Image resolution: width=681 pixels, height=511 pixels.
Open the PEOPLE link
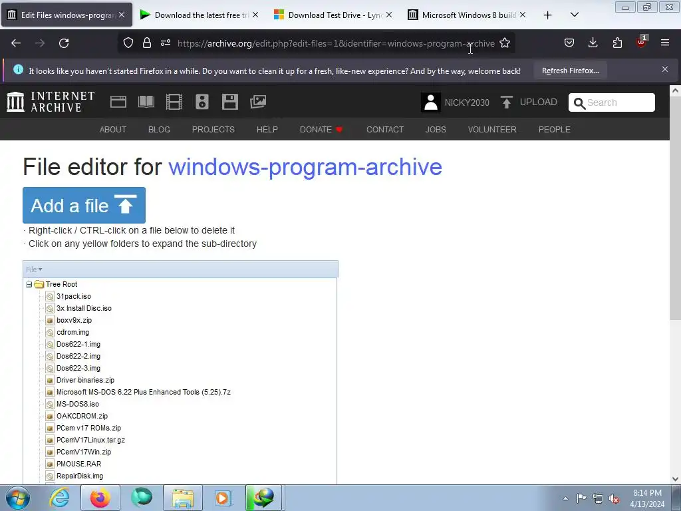(x=554, y=130)
